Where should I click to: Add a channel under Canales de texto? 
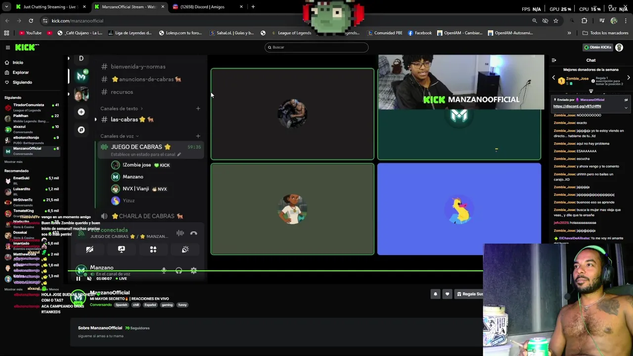[x=198, y=108]
